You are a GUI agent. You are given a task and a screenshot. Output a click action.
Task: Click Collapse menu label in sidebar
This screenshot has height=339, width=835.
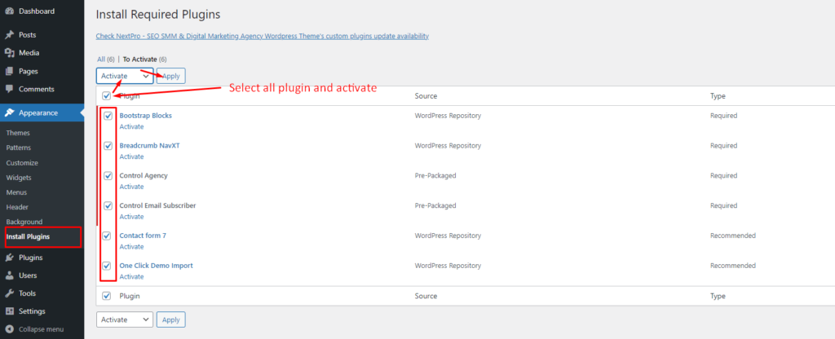coord(41,329)
